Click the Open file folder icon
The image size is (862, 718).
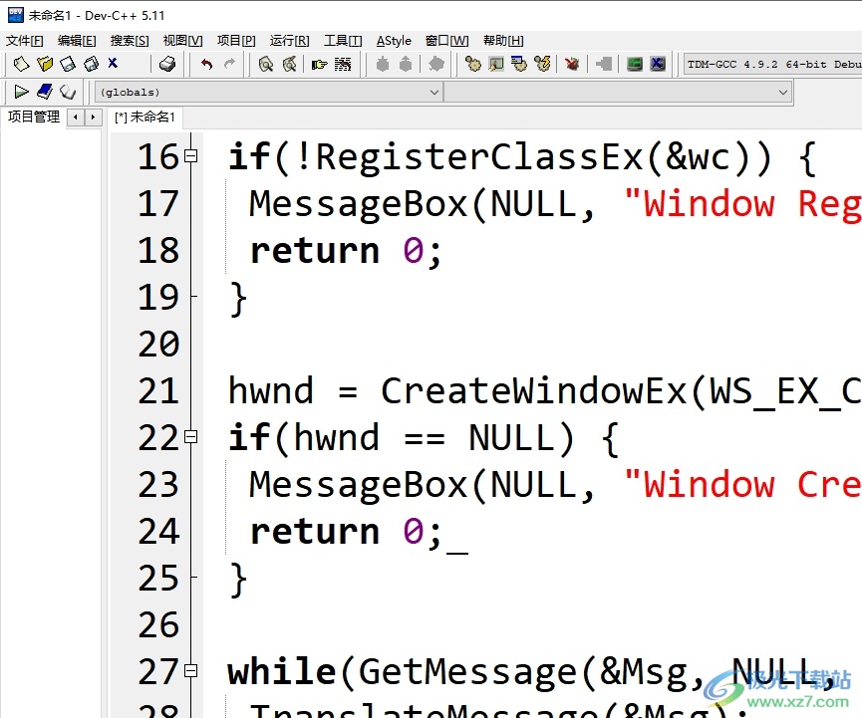pyautogui.click(x=45, y=65)
